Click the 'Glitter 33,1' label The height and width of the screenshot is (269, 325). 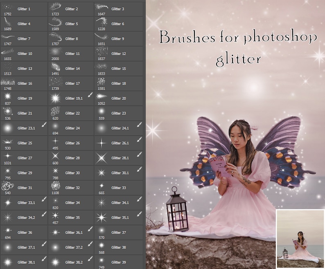(26, 203)
